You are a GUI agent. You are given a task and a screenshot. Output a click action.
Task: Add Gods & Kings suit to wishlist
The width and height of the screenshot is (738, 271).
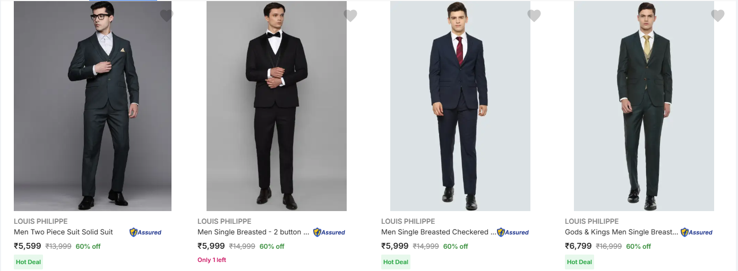(718, 16)
